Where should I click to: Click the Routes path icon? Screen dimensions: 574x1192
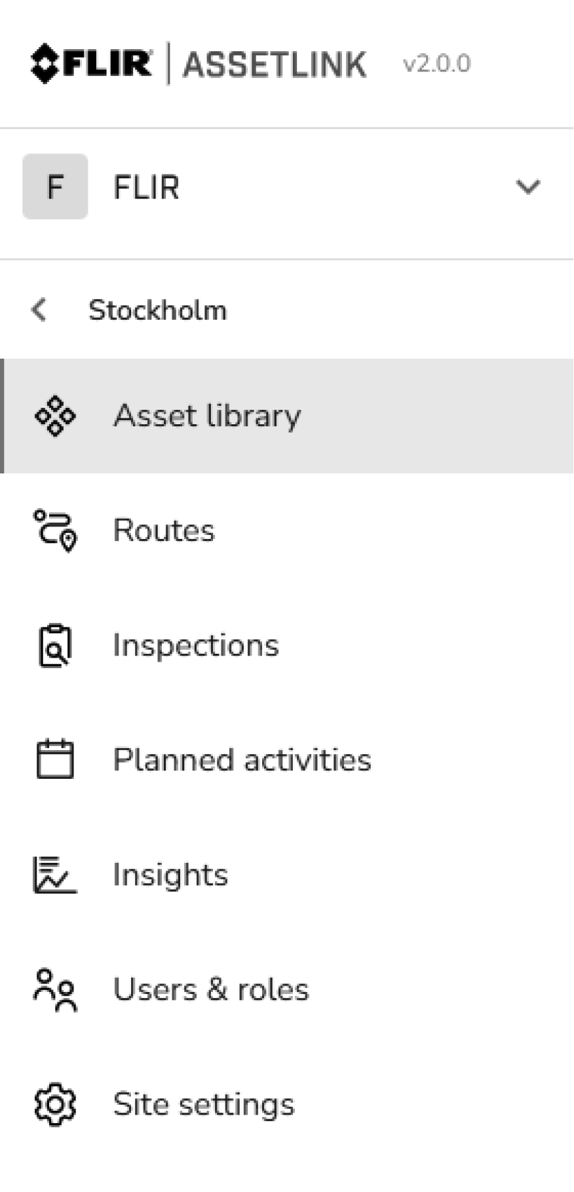(55, 530)
